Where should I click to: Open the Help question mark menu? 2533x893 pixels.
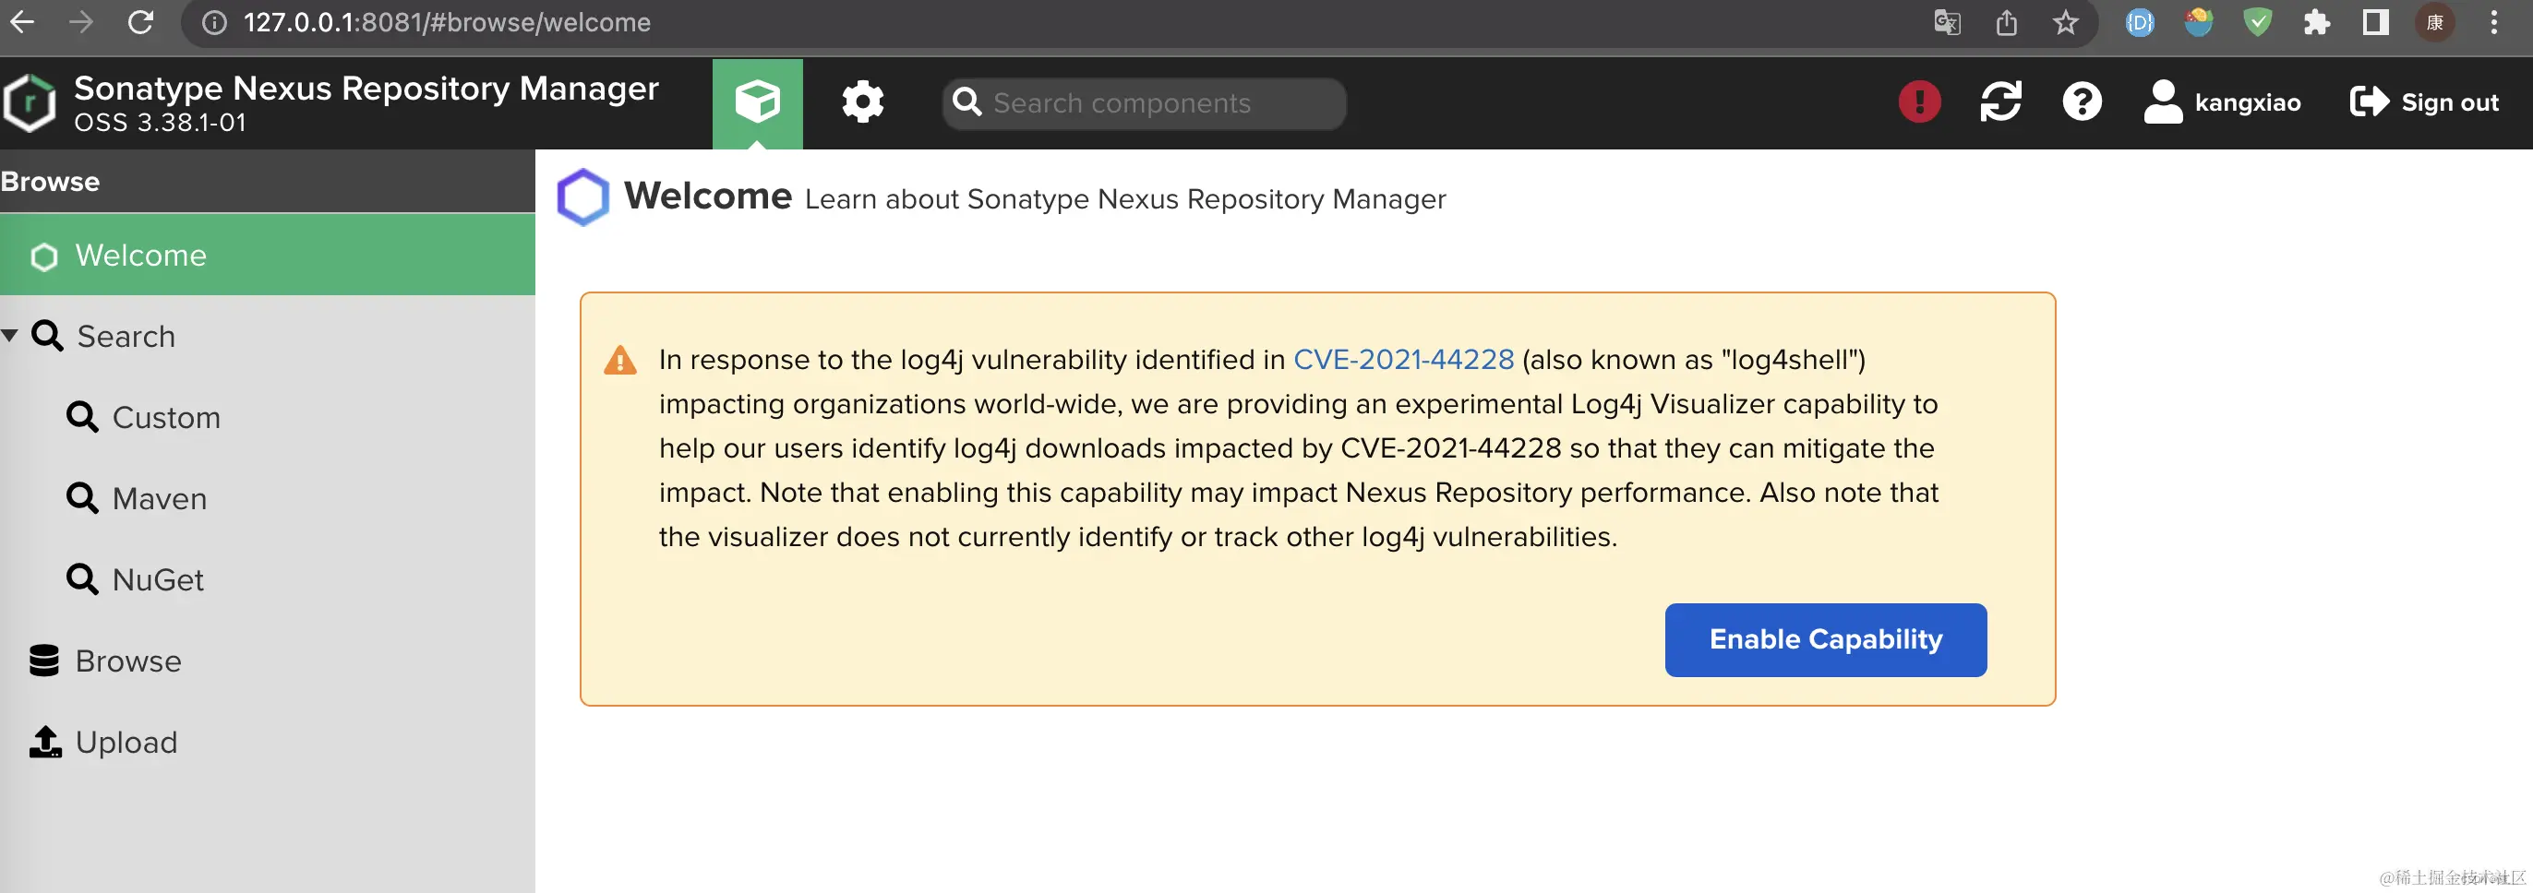coord(2082,102)
